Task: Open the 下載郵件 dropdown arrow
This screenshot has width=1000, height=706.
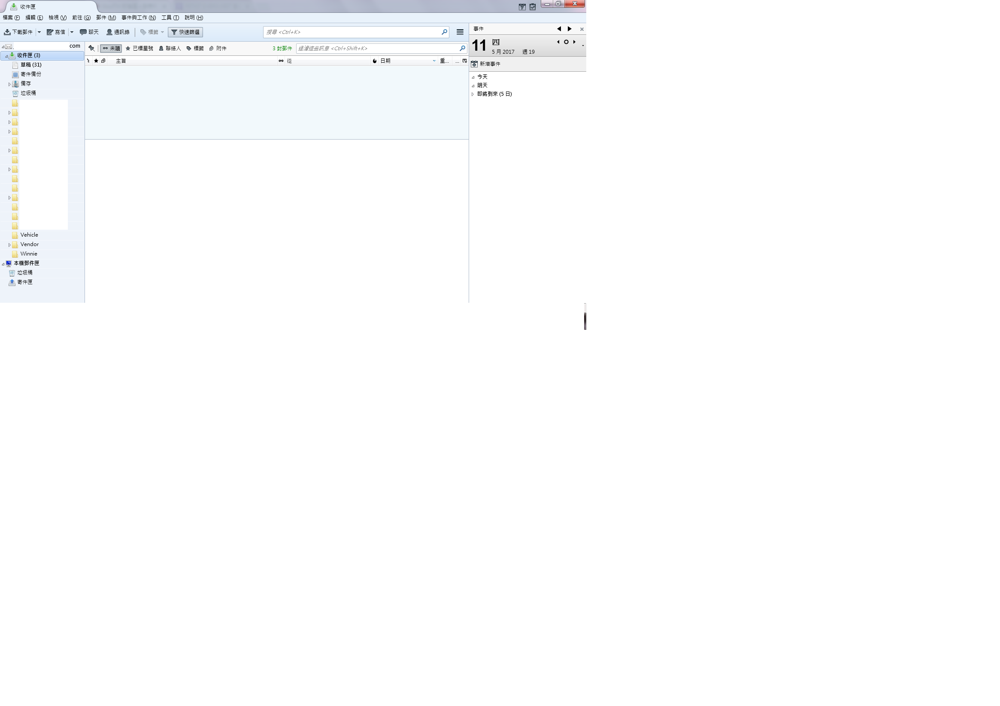Action: coord(39,32)
